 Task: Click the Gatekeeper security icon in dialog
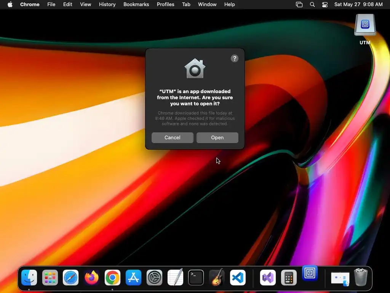[195, 69]
